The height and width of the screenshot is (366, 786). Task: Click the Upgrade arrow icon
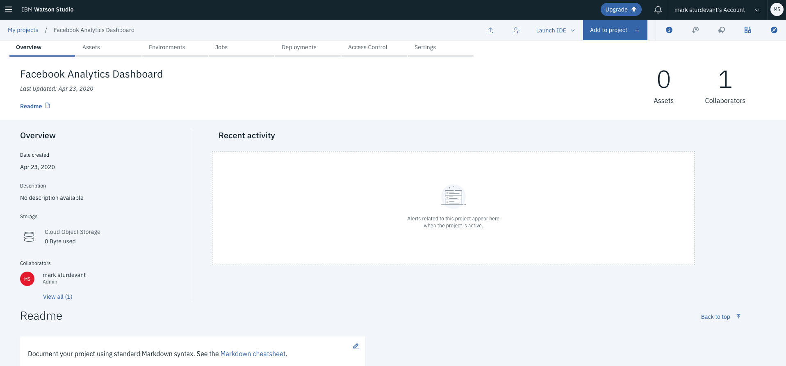point(634,9)
